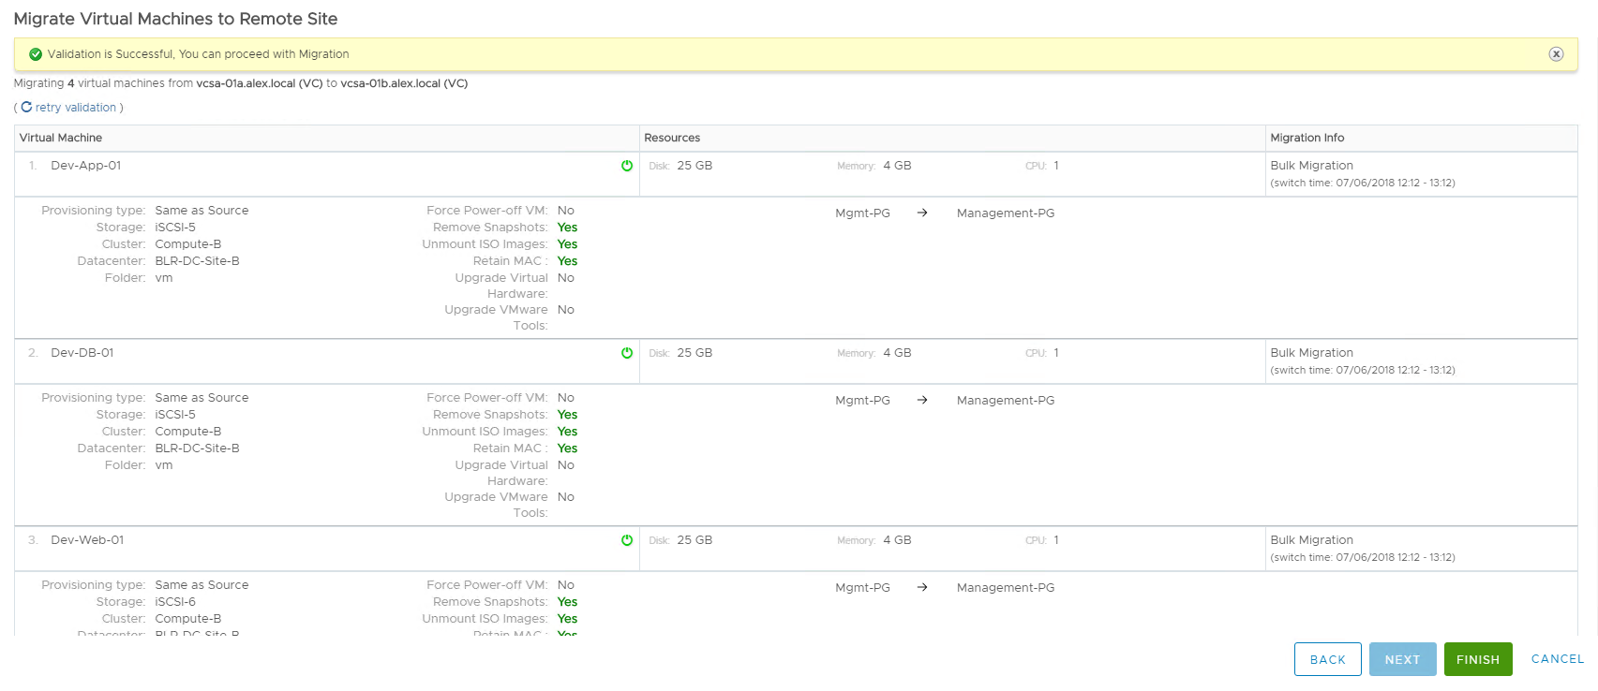Click the retry validation link
This screenshot has width=1598, height=691.
click(76, 108)
